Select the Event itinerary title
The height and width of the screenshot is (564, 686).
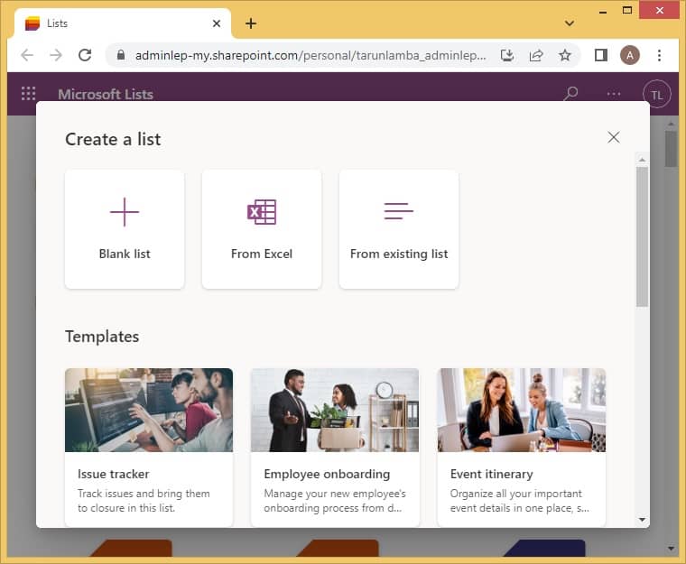tap(491, 475)
